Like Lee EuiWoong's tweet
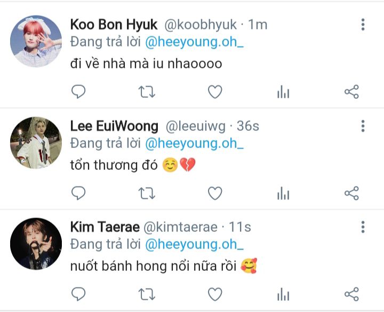The height and width of the screenshot is (312, 384). tap(215, 193)
